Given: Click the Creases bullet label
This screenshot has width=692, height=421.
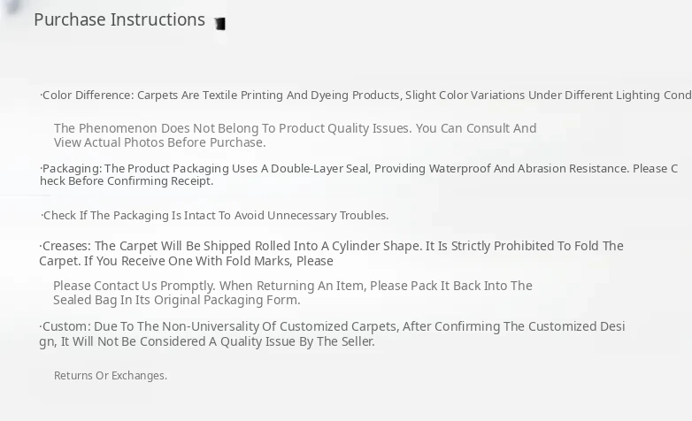Looking at the screenshot, I should [65, 246].
